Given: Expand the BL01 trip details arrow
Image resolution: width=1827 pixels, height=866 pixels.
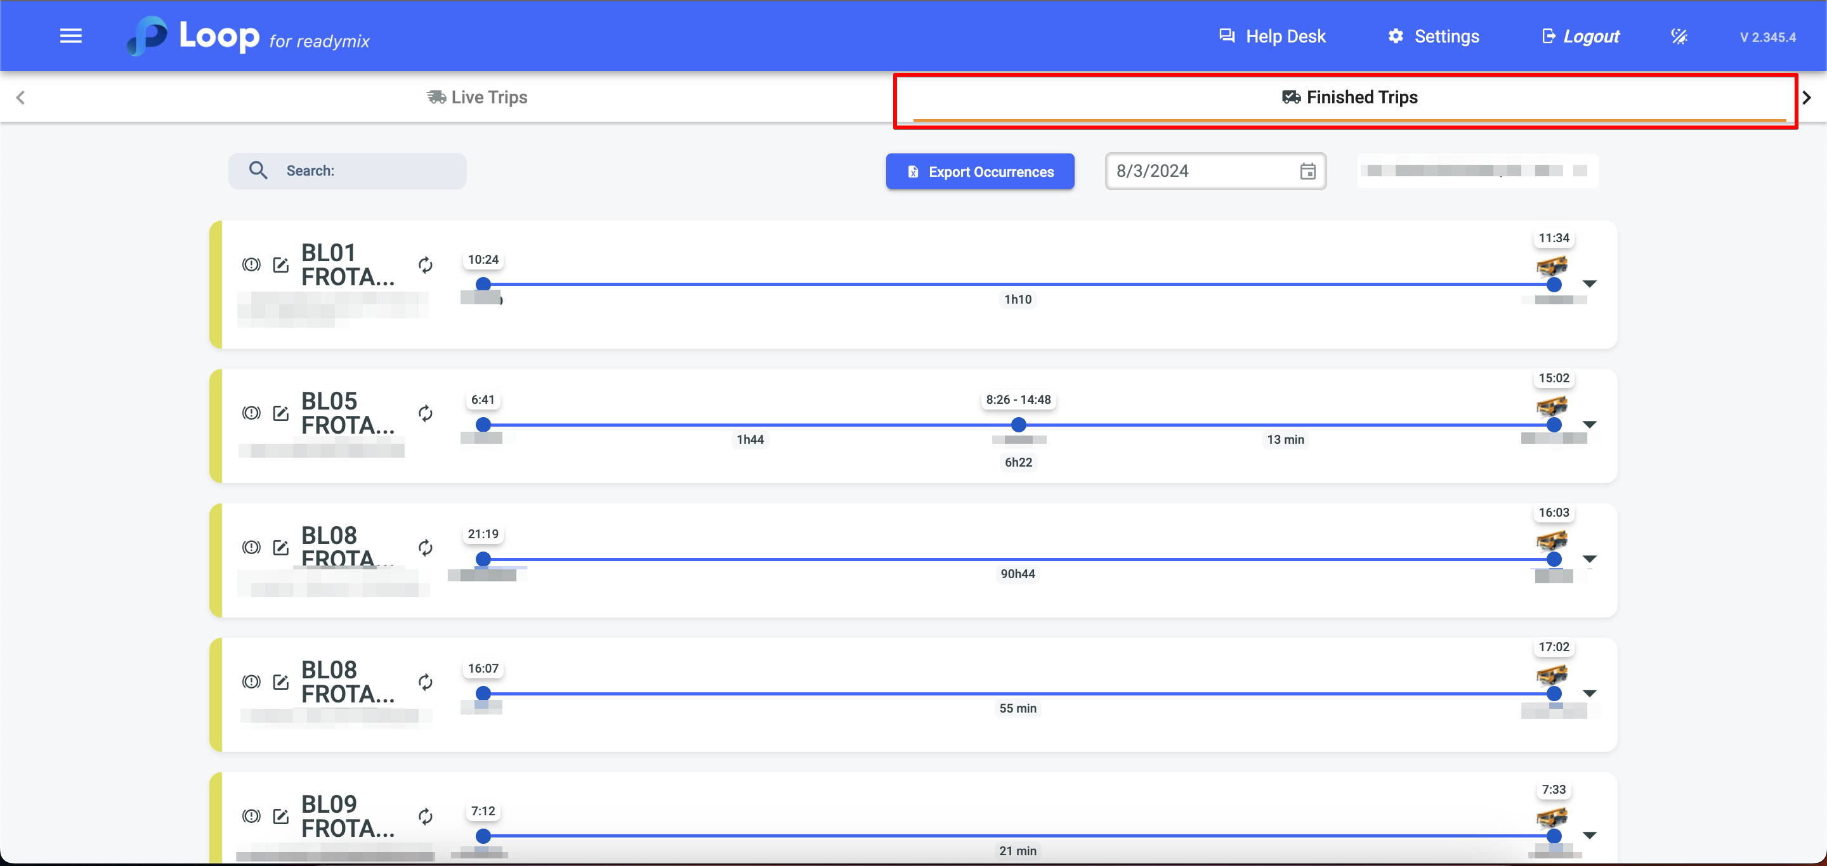Looking at the screenshot, I should [x=1589, y=283].
